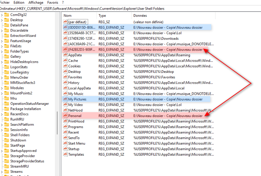Click the string icon of {A0C69A99-21C...

click(x=65, y=44)
